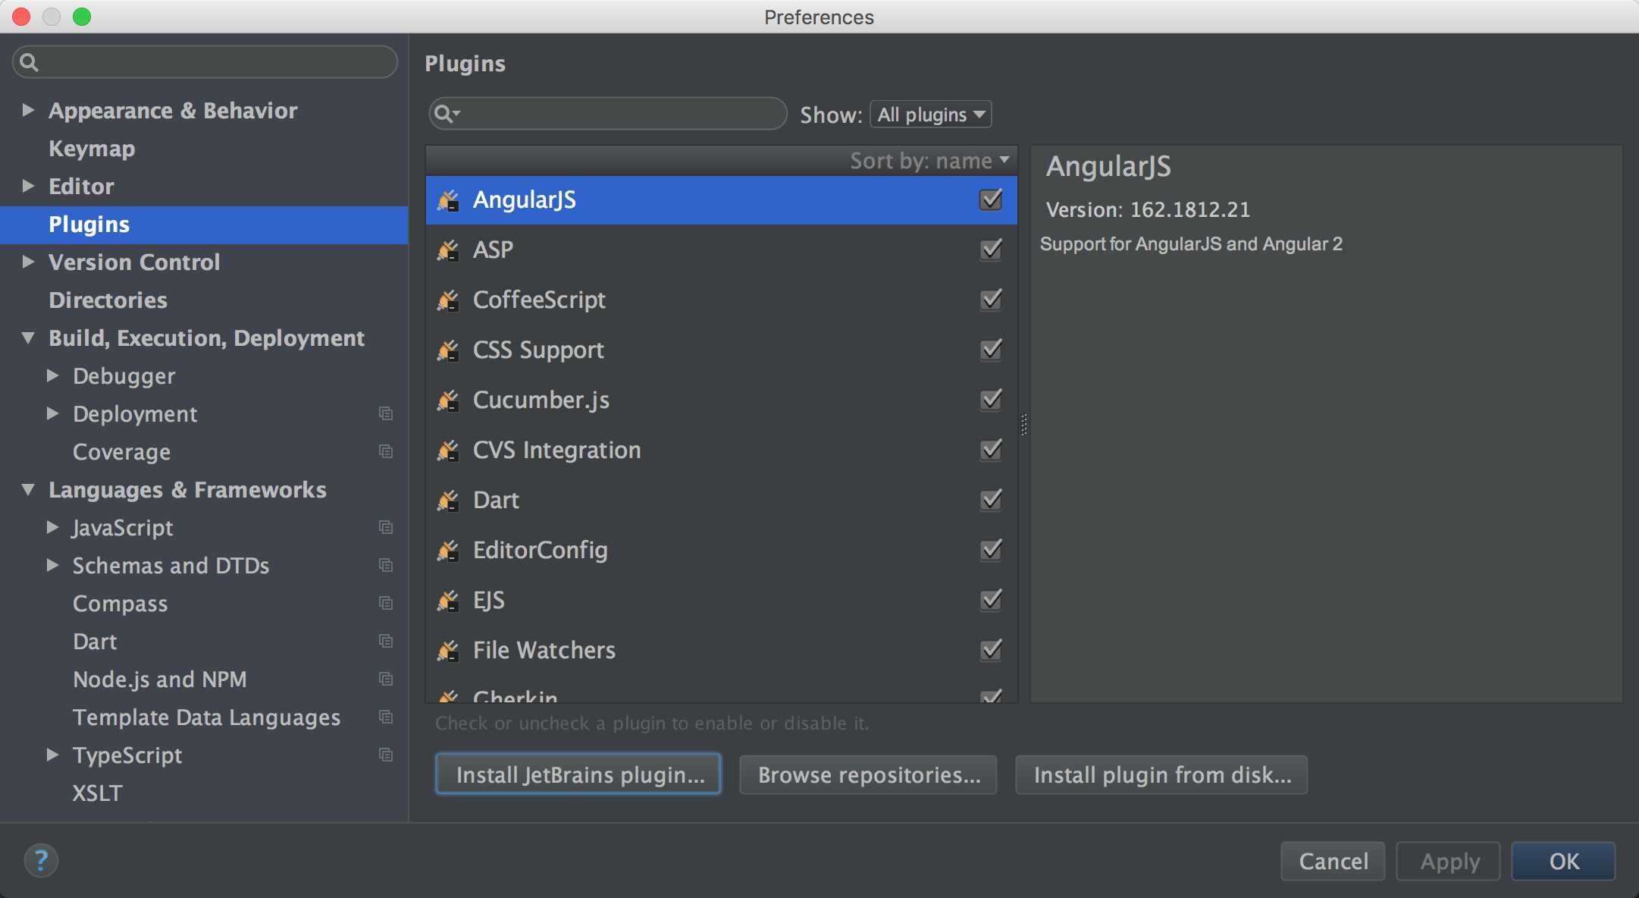Click the ASP plugin icon
1639x898 pixels.
tap(447, 248)
